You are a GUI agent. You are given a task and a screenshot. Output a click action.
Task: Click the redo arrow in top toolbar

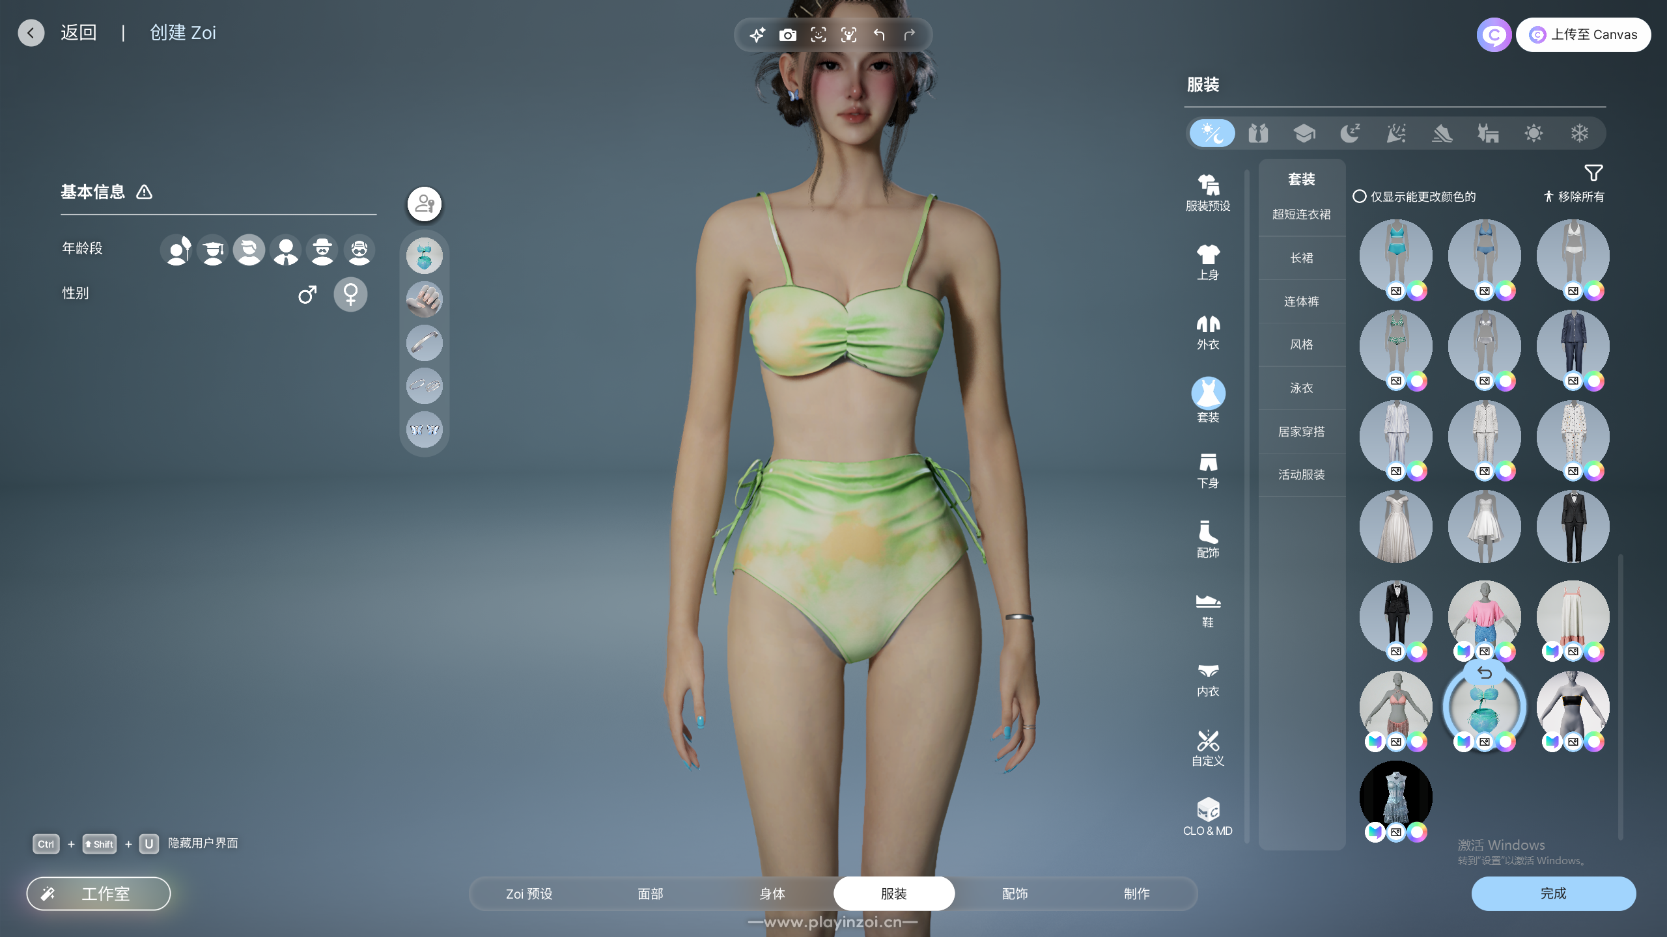910,35
